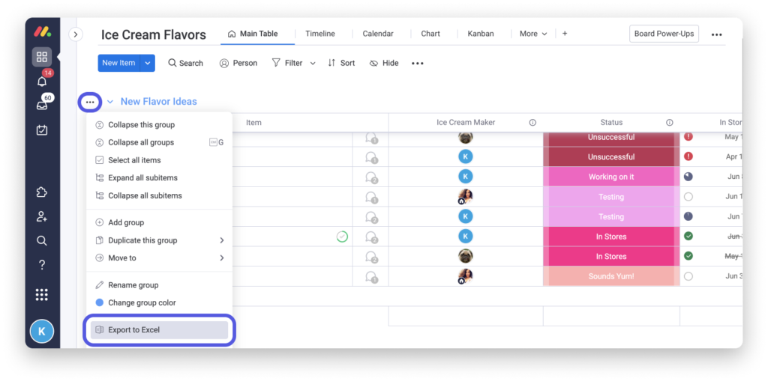Open the New Item dropdown arrow
This screenshot has height=381, width=768.
148,63
